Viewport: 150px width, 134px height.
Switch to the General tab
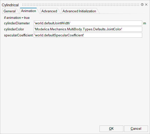10,11
